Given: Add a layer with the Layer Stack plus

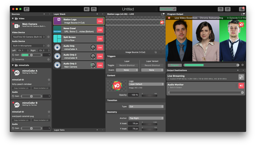Looking at the screenshot, I should [x=97, y=14].
